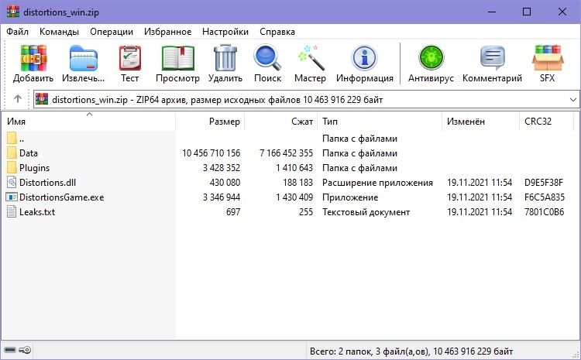The image size is (581, 360).
Task: Sort the list by Имя column
Action: click(15, 122)
